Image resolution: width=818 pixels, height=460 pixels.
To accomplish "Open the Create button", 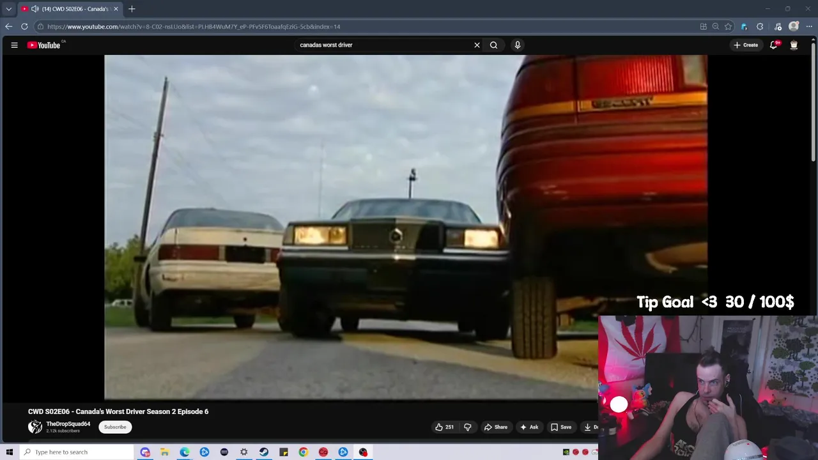I will click(746, 45).
